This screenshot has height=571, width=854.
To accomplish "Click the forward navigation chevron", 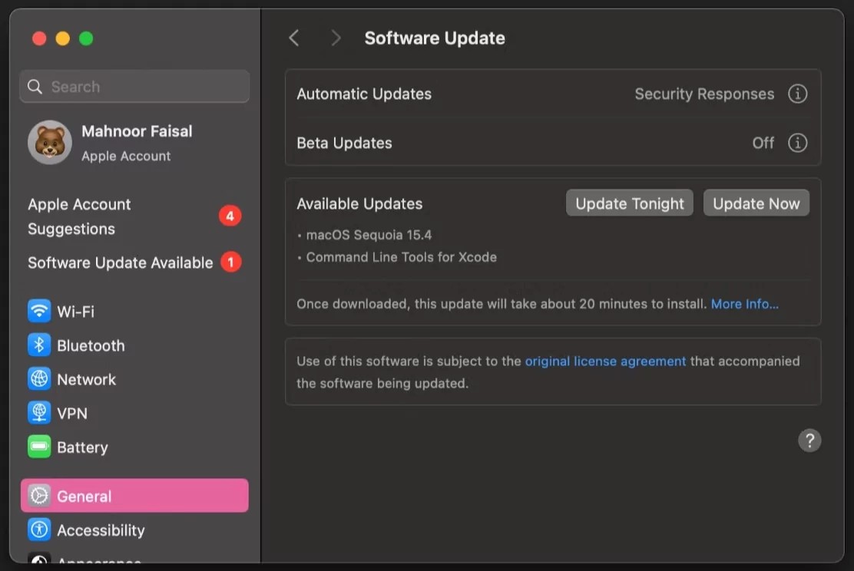I will [x=336, y=37].
